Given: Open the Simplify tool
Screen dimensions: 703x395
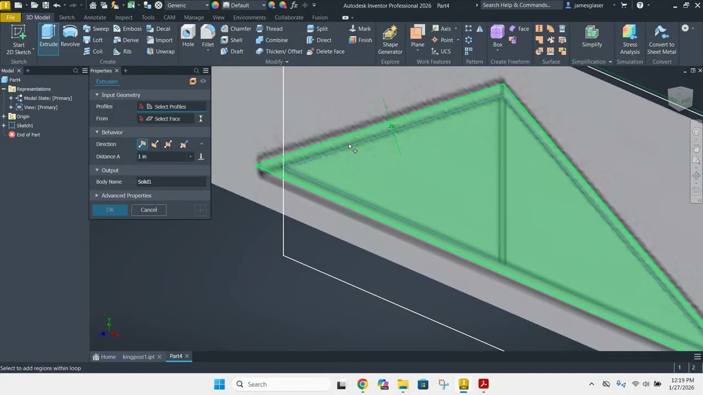Looking at the screenshot, I should (x=592, y=37).
